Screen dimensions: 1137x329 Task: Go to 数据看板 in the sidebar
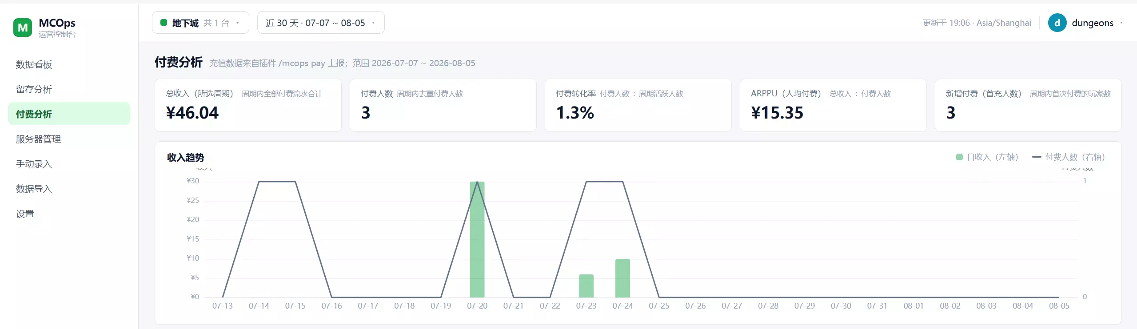click(x=69, y=64)
